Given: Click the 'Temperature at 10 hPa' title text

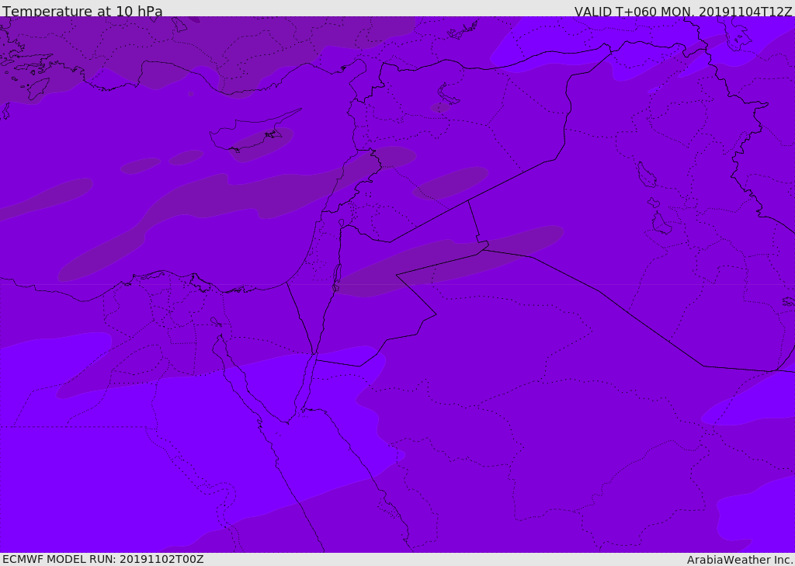Looking at the screenshot, I should pyautogui.click(x=82, y=11).
